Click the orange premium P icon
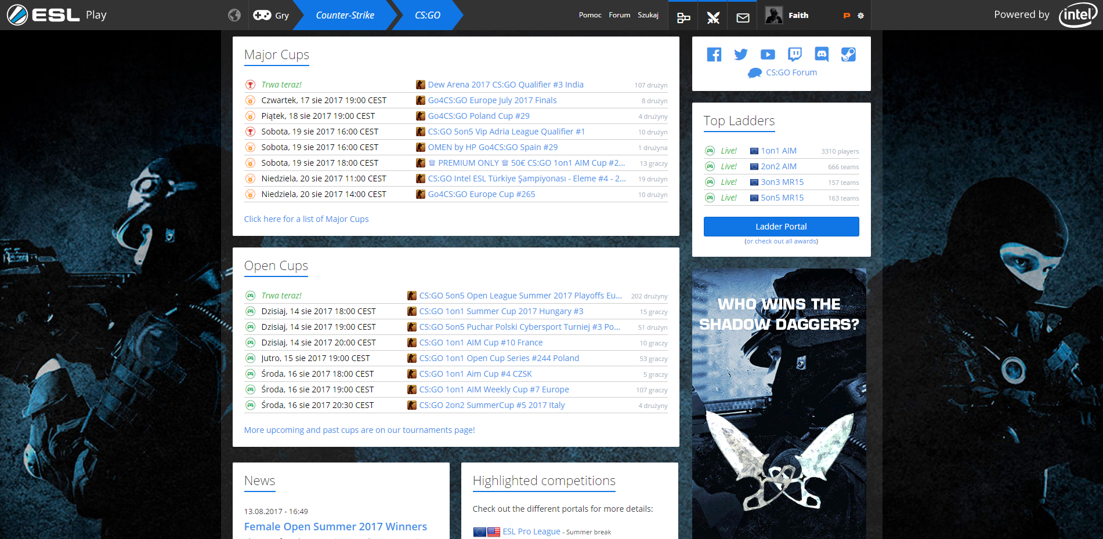 coord(847,16)
